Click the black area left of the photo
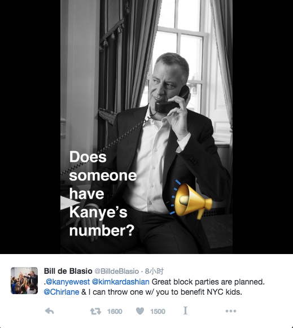Screen dimensions: 293x328 click(30, 127)
